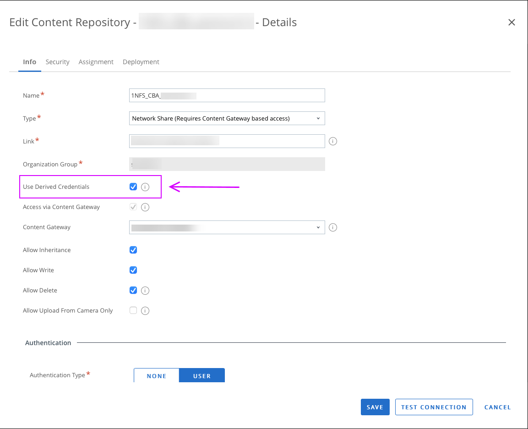Select USER authentication type

[201, 375]
